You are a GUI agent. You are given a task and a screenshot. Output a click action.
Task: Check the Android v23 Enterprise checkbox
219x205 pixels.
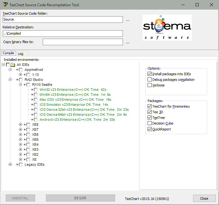point(36,120)
